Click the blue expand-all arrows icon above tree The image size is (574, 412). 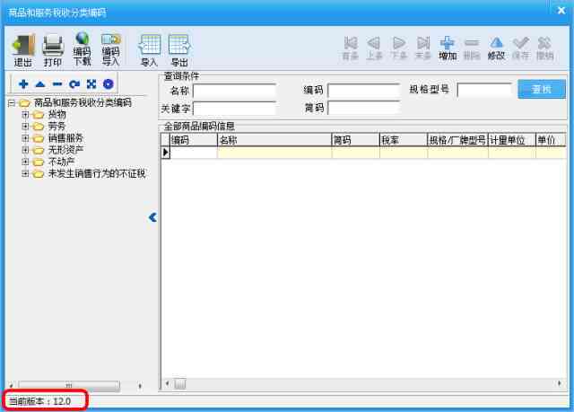tap(91, 83)
